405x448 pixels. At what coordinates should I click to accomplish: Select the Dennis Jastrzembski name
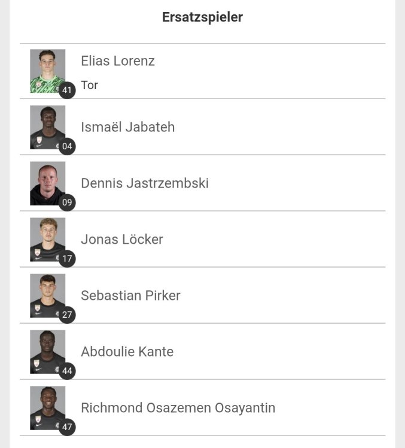point(145,183)
